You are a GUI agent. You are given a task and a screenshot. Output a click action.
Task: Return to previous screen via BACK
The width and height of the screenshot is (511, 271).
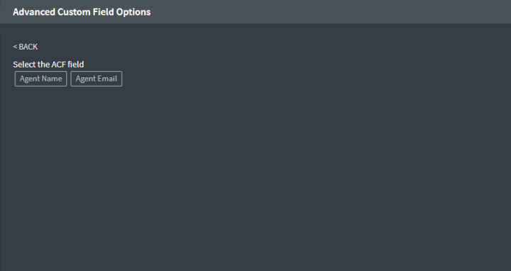[x=26, y=47]
